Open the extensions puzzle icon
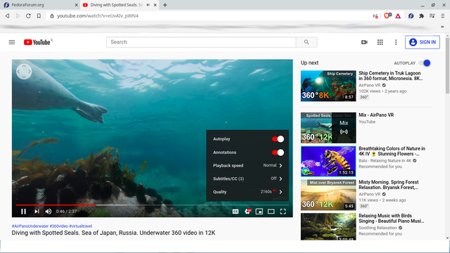The width and height of the screenshot is (450, 253). [x=421, y=15]
